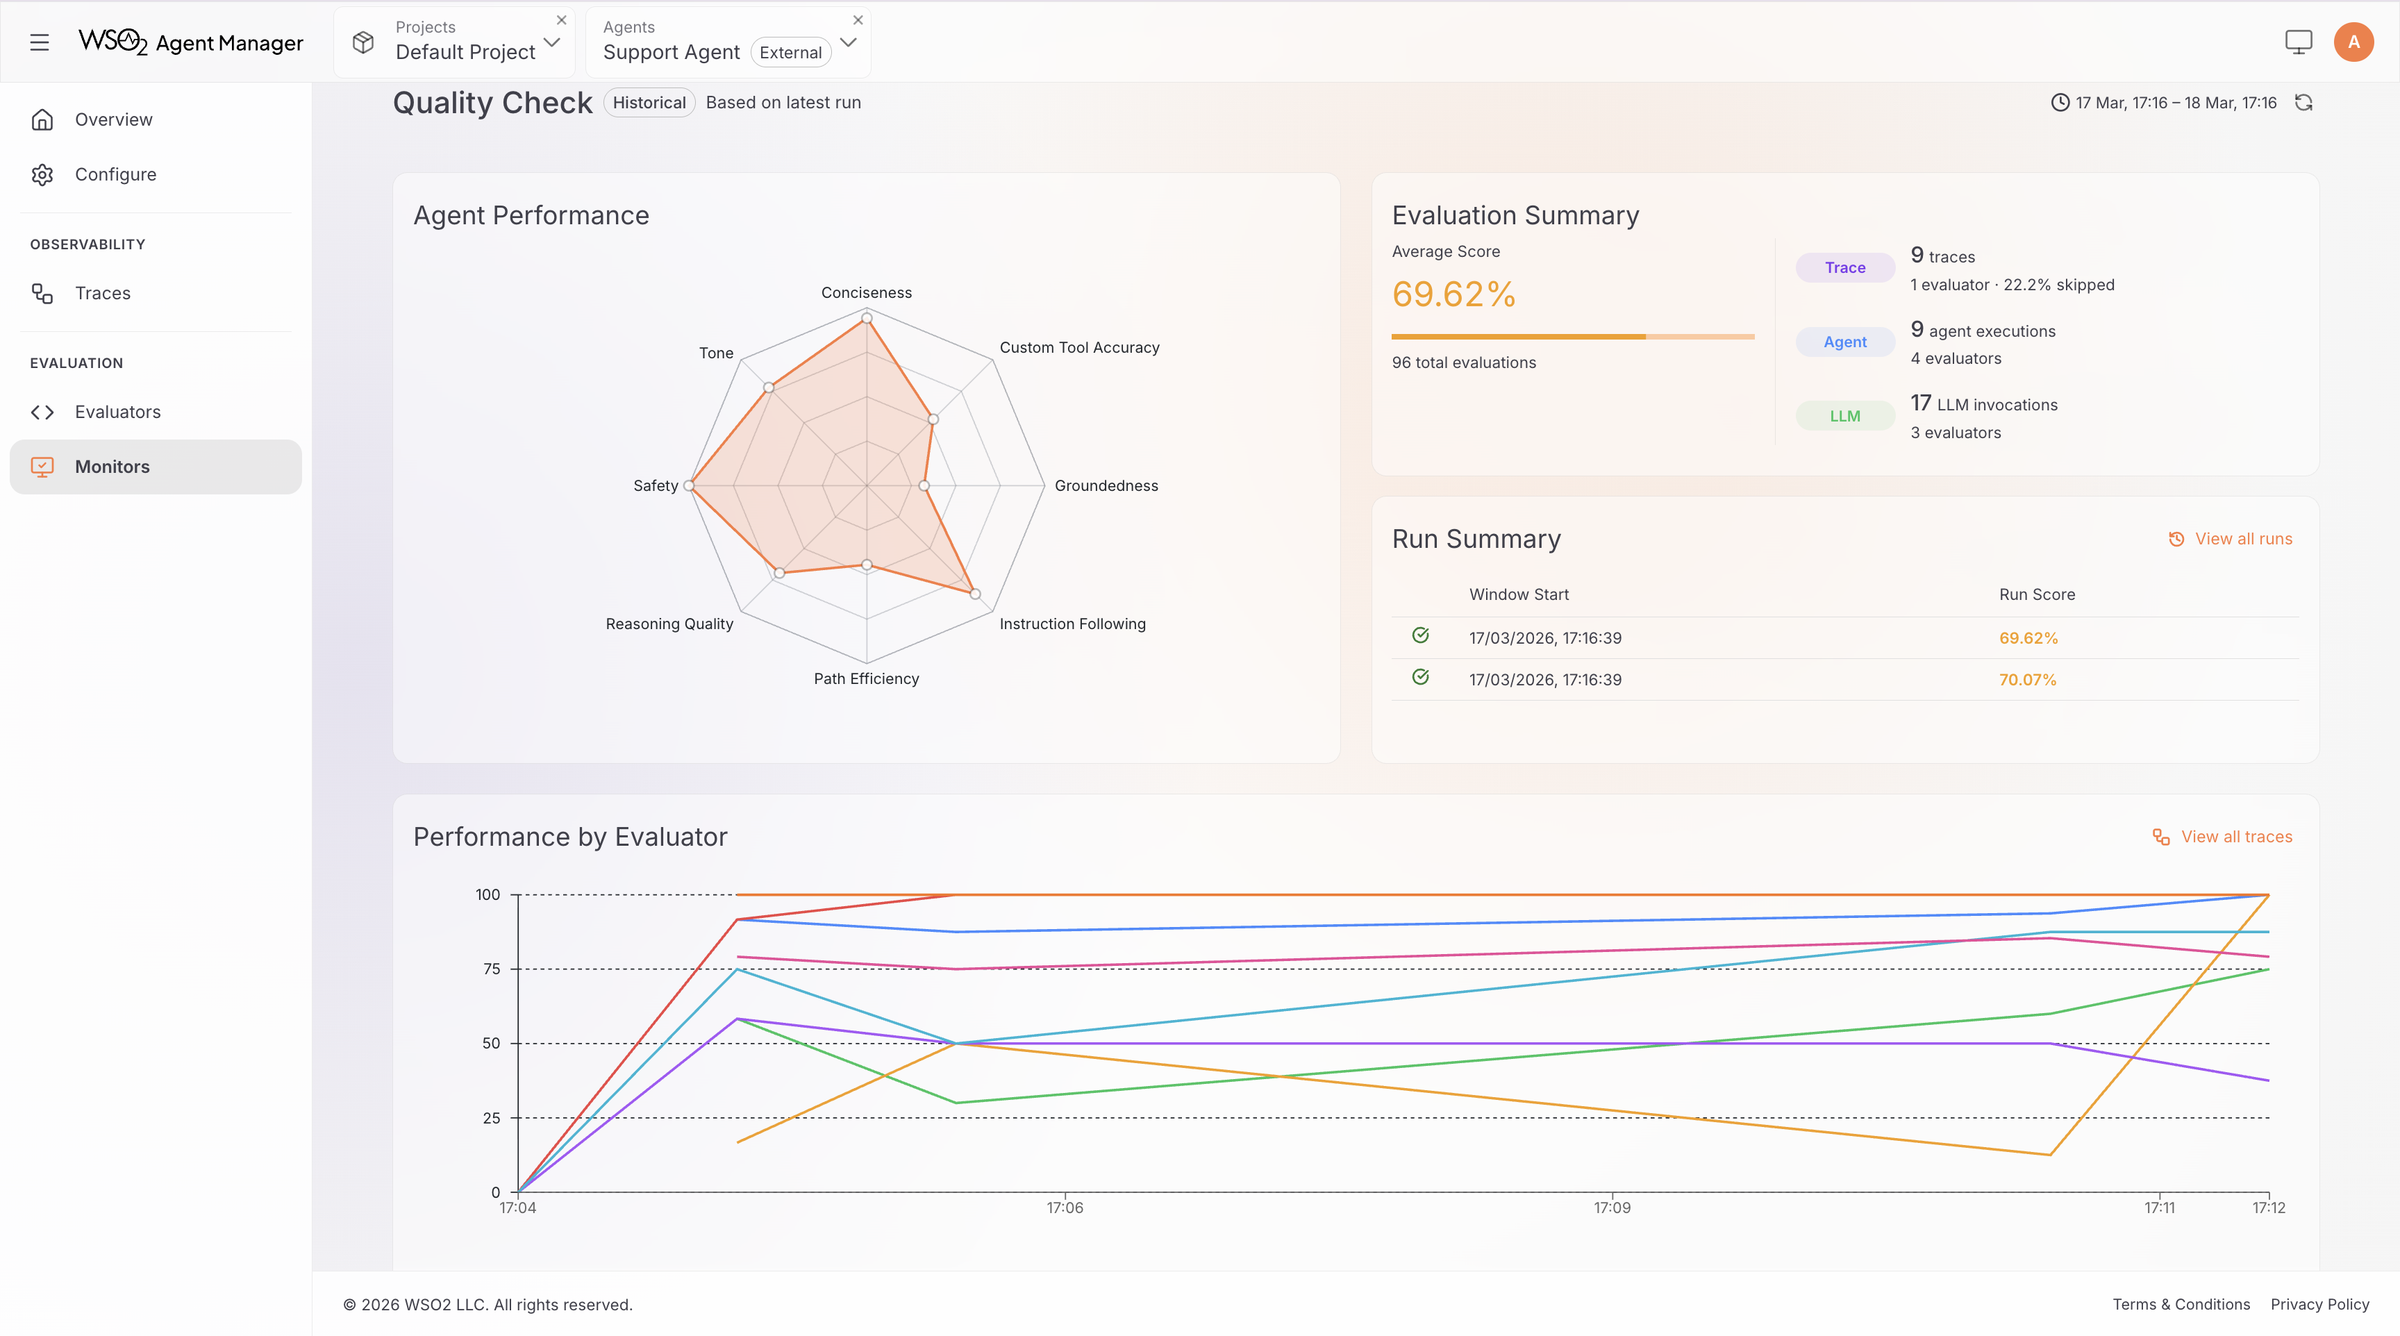The width and height of the screenshot is (2400, 1336).
Task: Open the Support Agent selector
Action: tap(848, 42)
